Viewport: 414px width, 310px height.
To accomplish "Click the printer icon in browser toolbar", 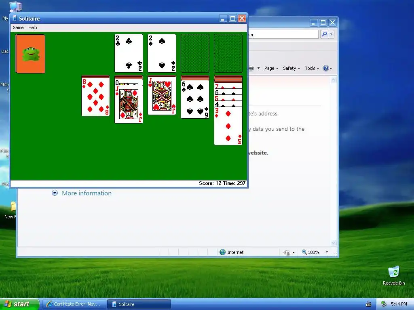I will 251,68.
